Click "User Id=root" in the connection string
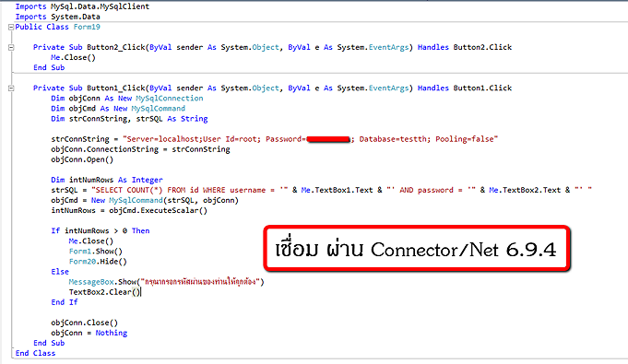Screen dimensions: 628x364 [x=230, y=139]
